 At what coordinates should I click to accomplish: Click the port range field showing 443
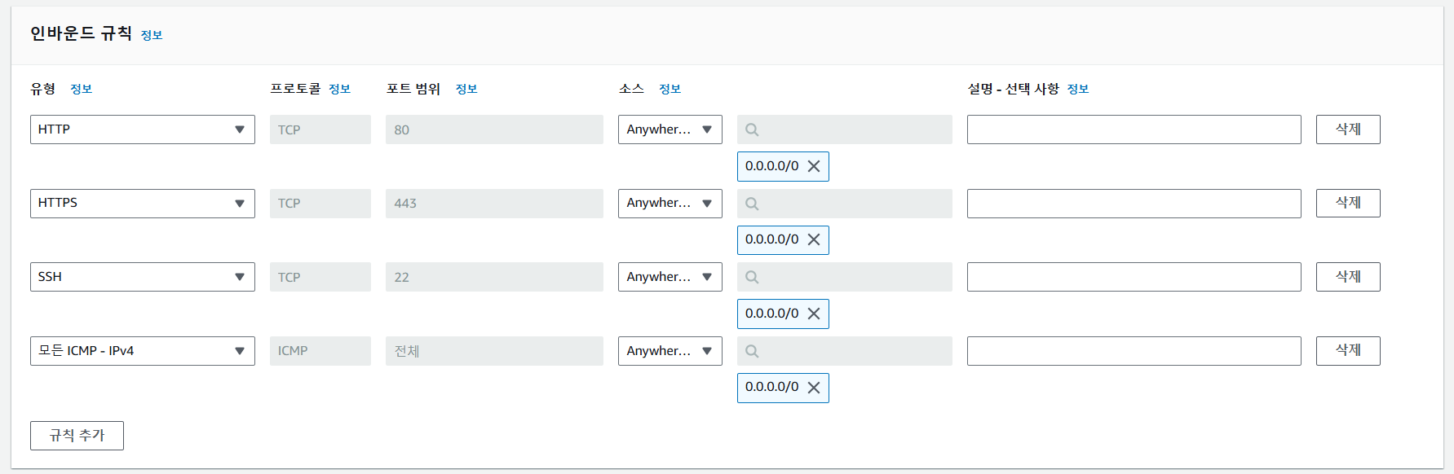click(x=494, y=204)
